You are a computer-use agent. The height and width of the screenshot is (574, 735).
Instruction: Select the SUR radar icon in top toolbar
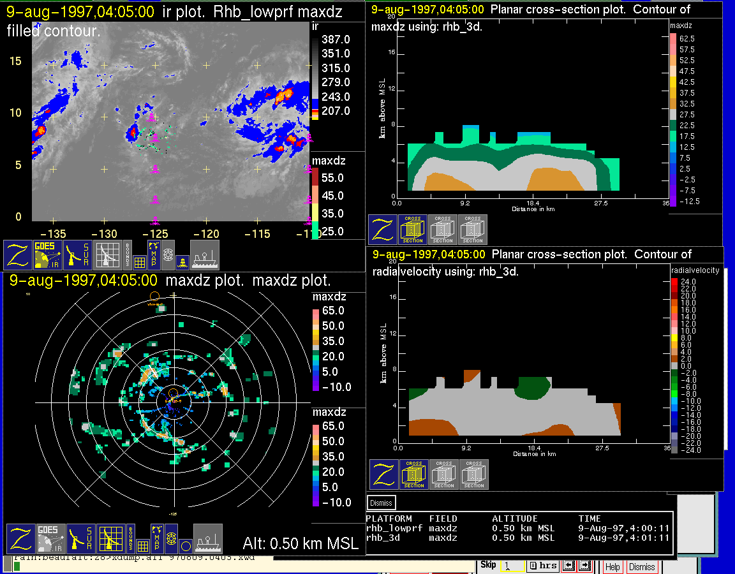(78, 254)
